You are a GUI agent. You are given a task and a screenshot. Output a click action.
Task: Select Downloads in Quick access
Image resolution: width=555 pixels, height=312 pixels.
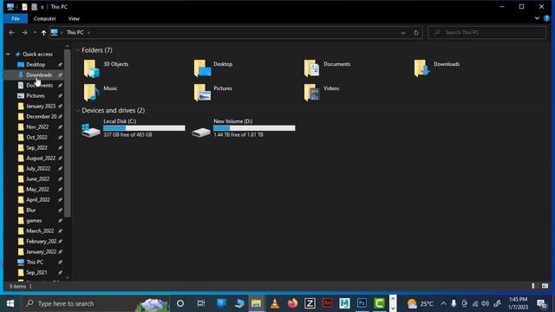(39, 75)
